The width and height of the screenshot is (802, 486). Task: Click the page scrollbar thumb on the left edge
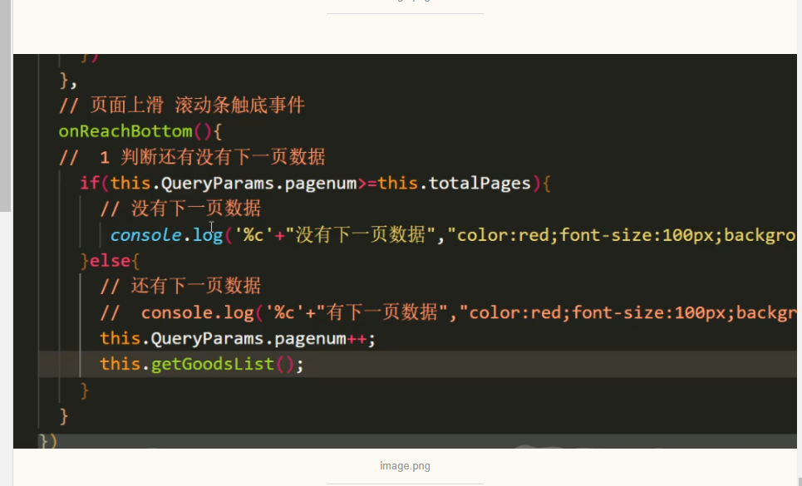click(x=5, y=106)
